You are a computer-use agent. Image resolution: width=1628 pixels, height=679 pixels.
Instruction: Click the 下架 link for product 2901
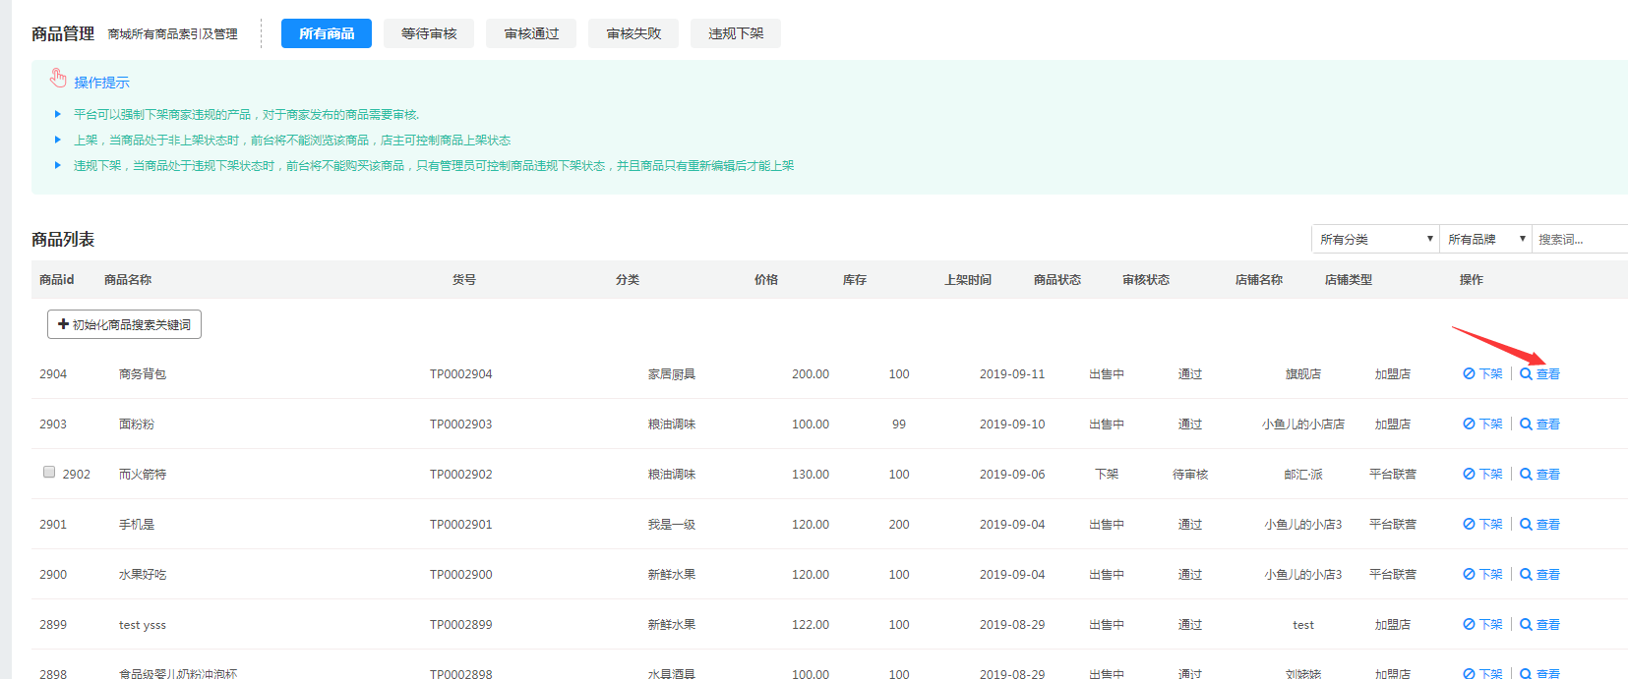coord(1490,525)
